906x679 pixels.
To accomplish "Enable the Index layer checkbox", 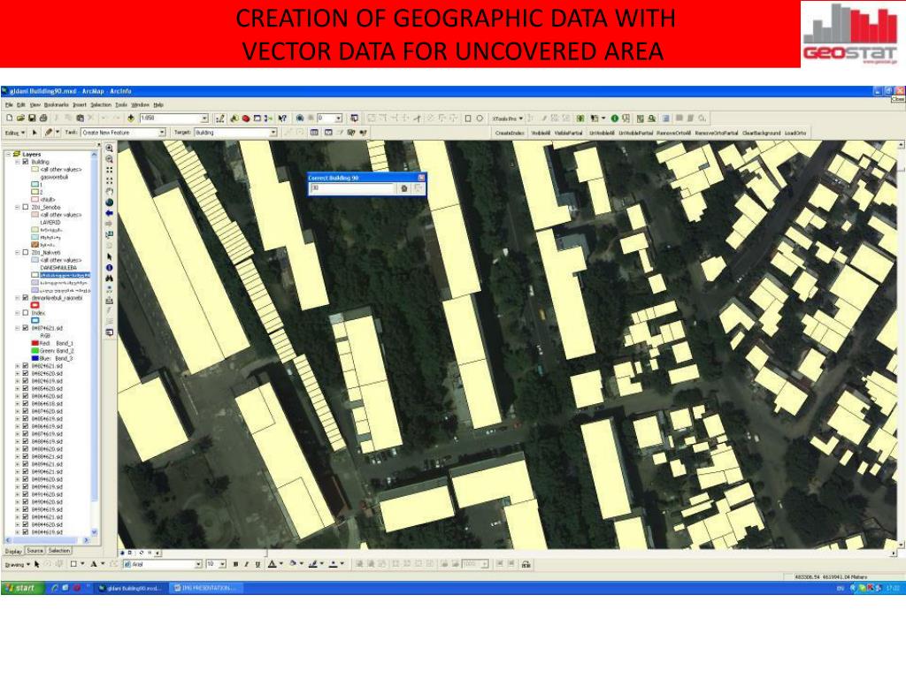I will [26, 313].
